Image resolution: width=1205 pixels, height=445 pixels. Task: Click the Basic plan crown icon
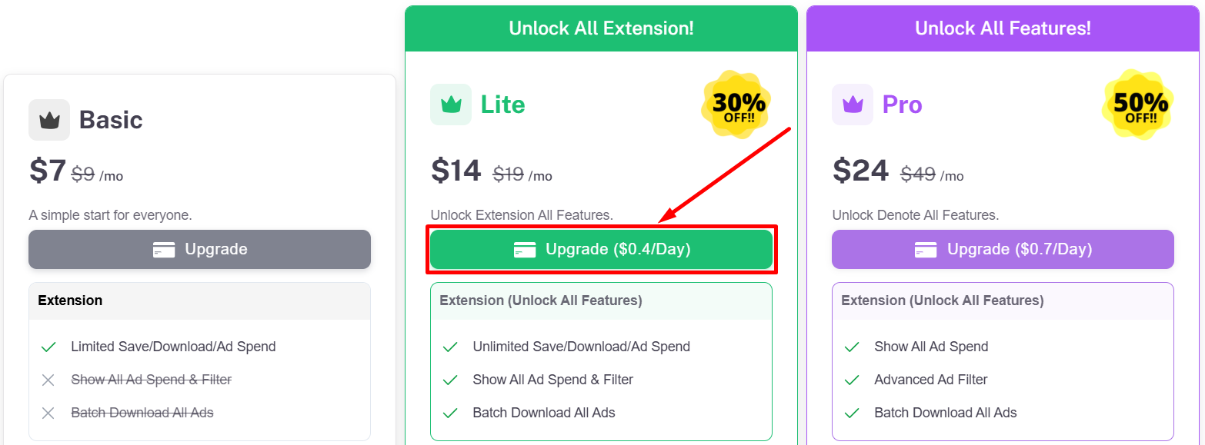click(x=49, y=120)
